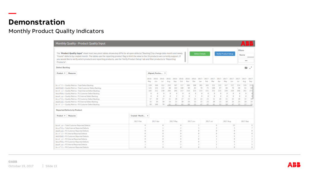Select the 2017-Apr header in Reported Defects
Screen dimensions: 309x174
pyautogui.click(x=156, y=121)
